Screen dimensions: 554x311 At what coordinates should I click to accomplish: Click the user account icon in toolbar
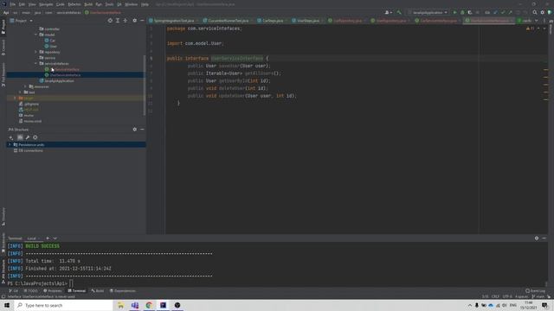click(x=388, y=12)
